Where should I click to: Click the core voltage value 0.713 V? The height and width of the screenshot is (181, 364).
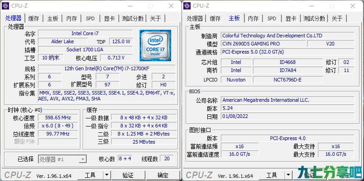(x=116, y=58)
